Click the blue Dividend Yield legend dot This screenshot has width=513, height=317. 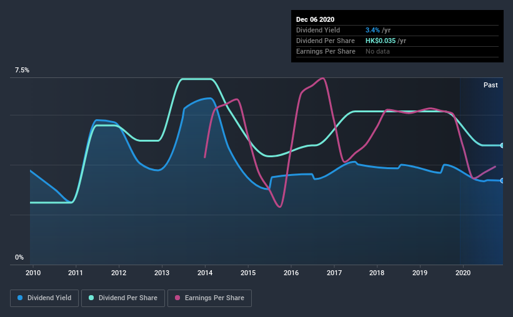(20, 298)
